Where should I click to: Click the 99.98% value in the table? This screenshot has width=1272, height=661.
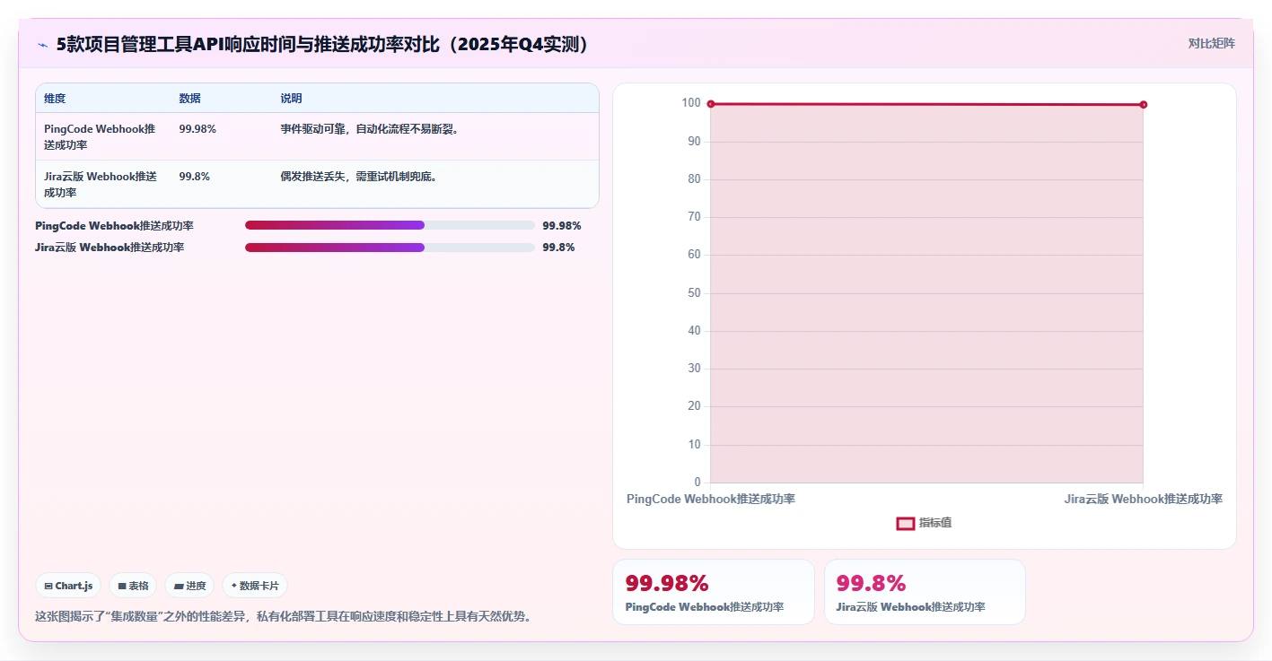[197, 129]
